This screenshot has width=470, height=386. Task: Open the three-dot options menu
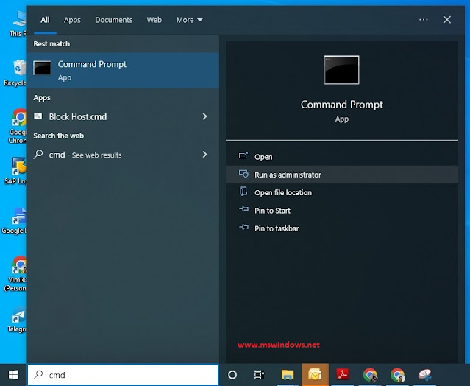[x=423, y=19]
